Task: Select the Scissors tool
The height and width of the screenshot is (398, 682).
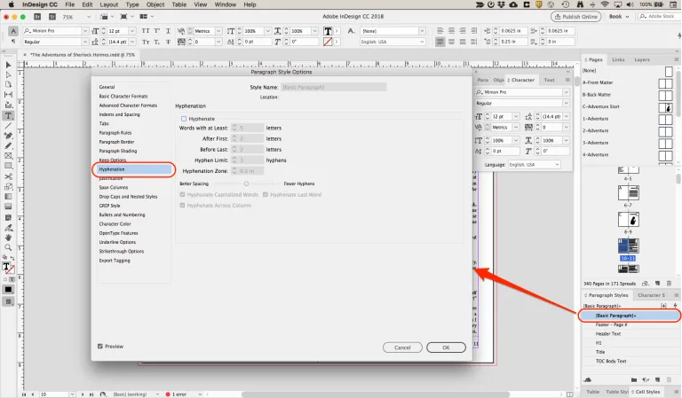Action: 8,176
